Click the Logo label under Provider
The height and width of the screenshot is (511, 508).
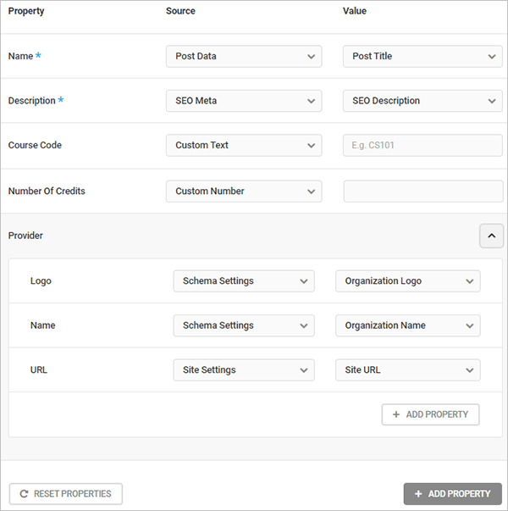click(41, 280)
